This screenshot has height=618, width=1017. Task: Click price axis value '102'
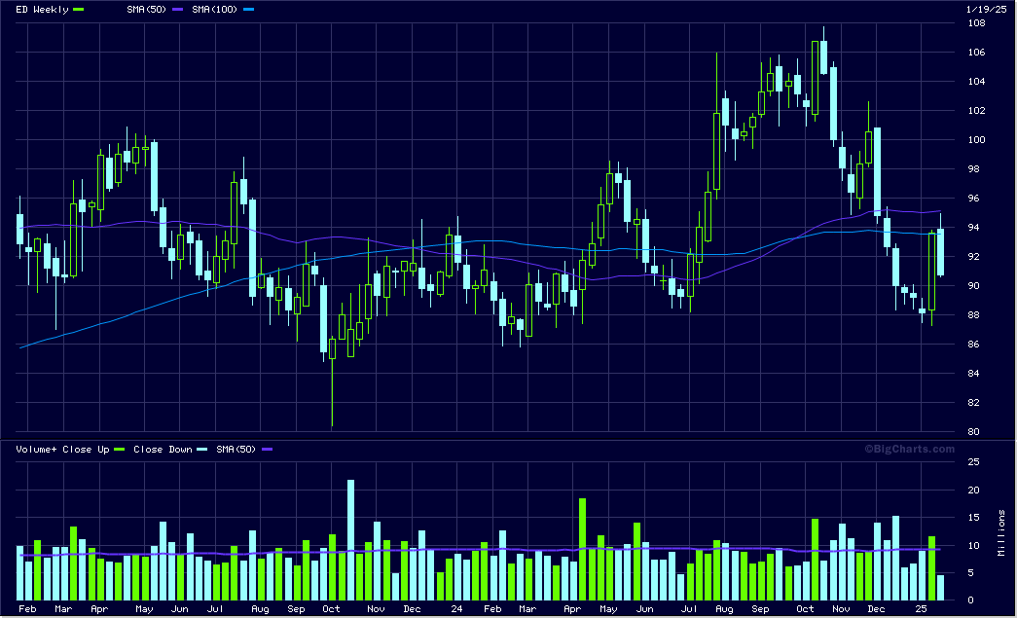tap(976, 111)
